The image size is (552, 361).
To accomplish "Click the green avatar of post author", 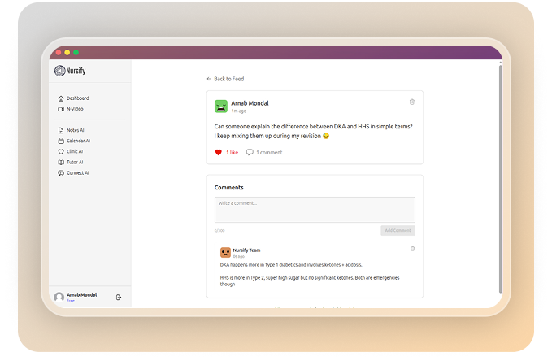I will [221, 107].
